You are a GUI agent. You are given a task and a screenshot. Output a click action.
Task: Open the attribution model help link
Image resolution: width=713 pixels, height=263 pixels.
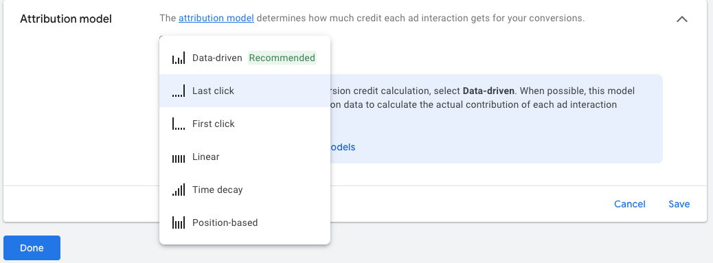[216, 18]
